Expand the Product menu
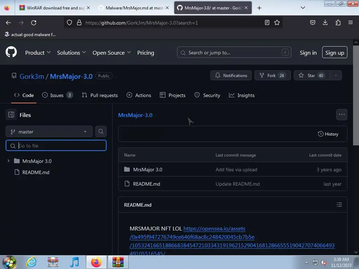 (38, 53)
